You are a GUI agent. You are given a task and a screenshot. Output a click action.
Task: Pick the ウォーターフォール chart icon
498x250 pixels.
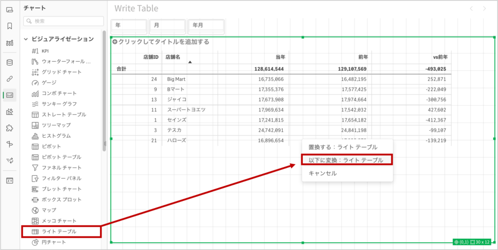coord(35,62)
